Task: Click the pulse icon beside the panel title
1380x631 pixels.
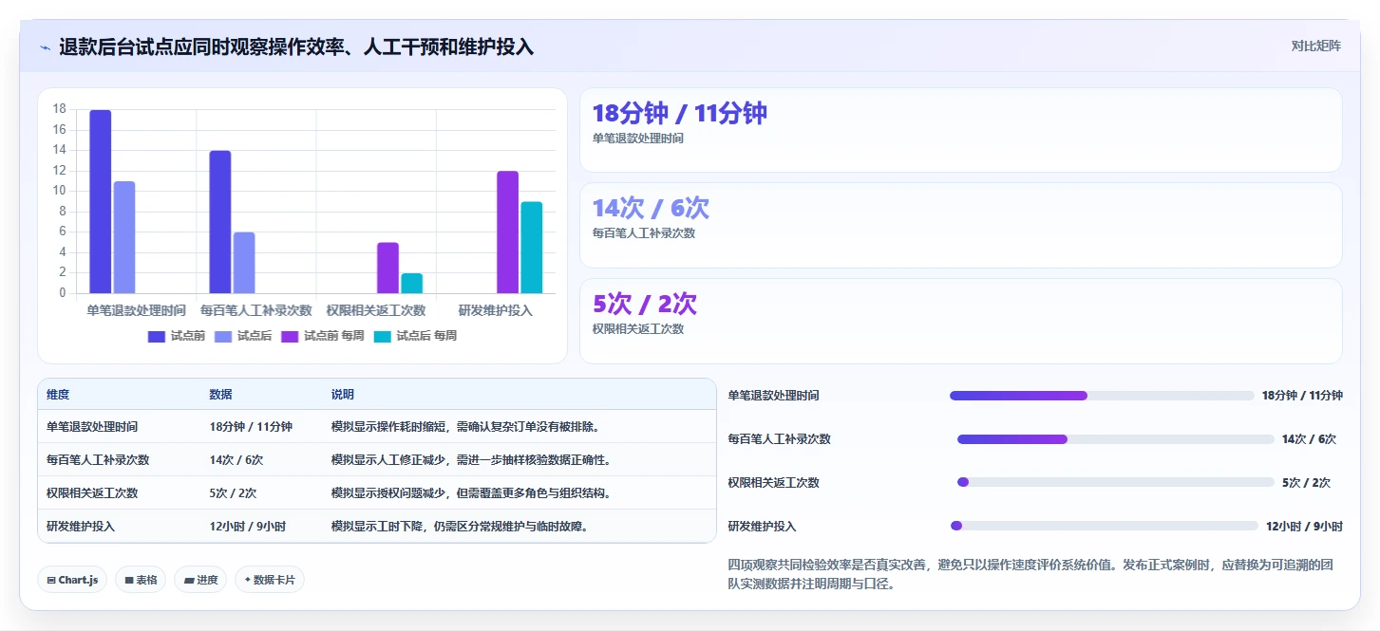Action: (45, 47)
